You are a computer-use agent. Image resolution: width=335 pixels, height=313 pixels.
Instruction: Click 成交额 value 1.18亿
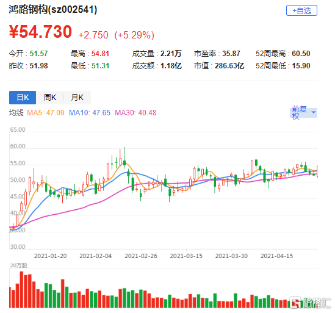point(171,66)
